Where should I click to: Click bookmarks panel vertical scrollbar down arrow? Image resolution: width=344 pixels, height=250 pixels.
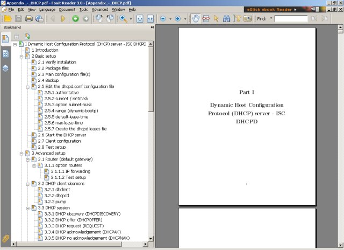150,239
